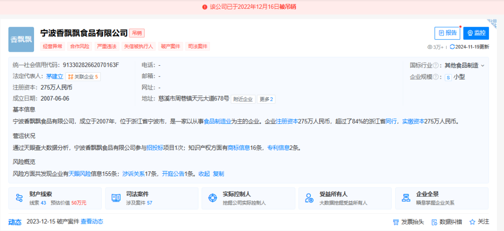Viewport: 504px width, 231px height.
Task: Click the red warning icon in revocation banner
Action: (x=205, y=7)
